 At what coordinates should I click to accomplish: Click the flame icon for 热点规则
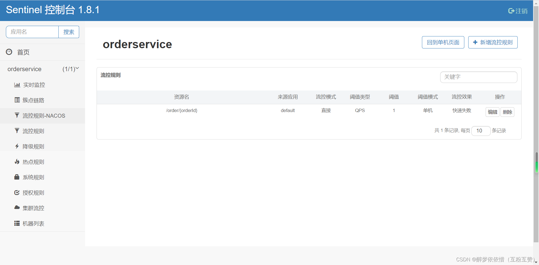[x=17, y=162]
